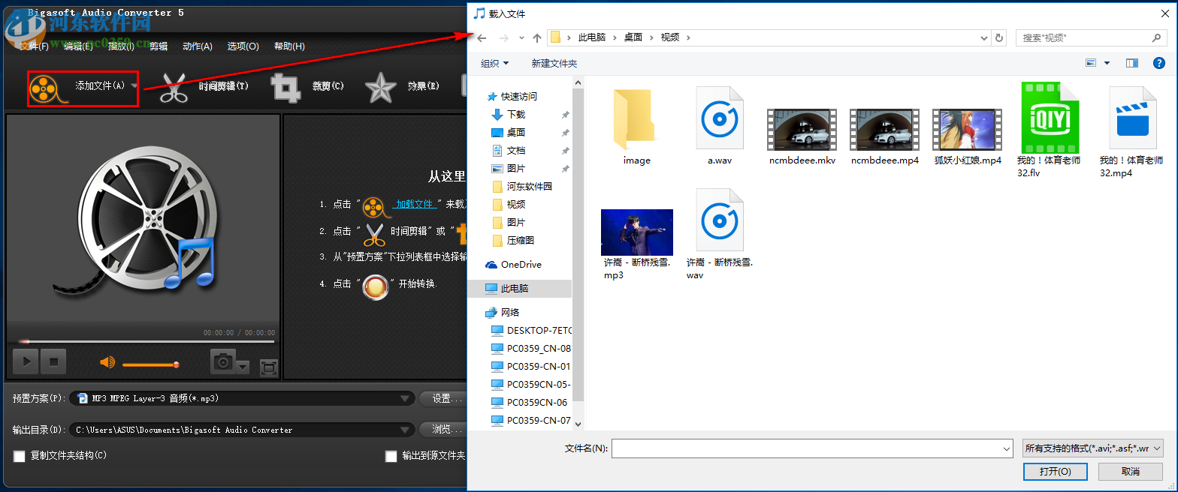Open the 文件(F) menu in Bigasoft

click(x=34, y=46)
